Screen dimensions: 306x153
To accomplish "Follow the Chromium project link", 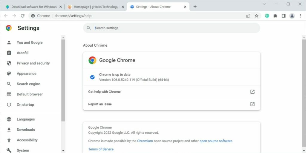I will coord(145,141).
